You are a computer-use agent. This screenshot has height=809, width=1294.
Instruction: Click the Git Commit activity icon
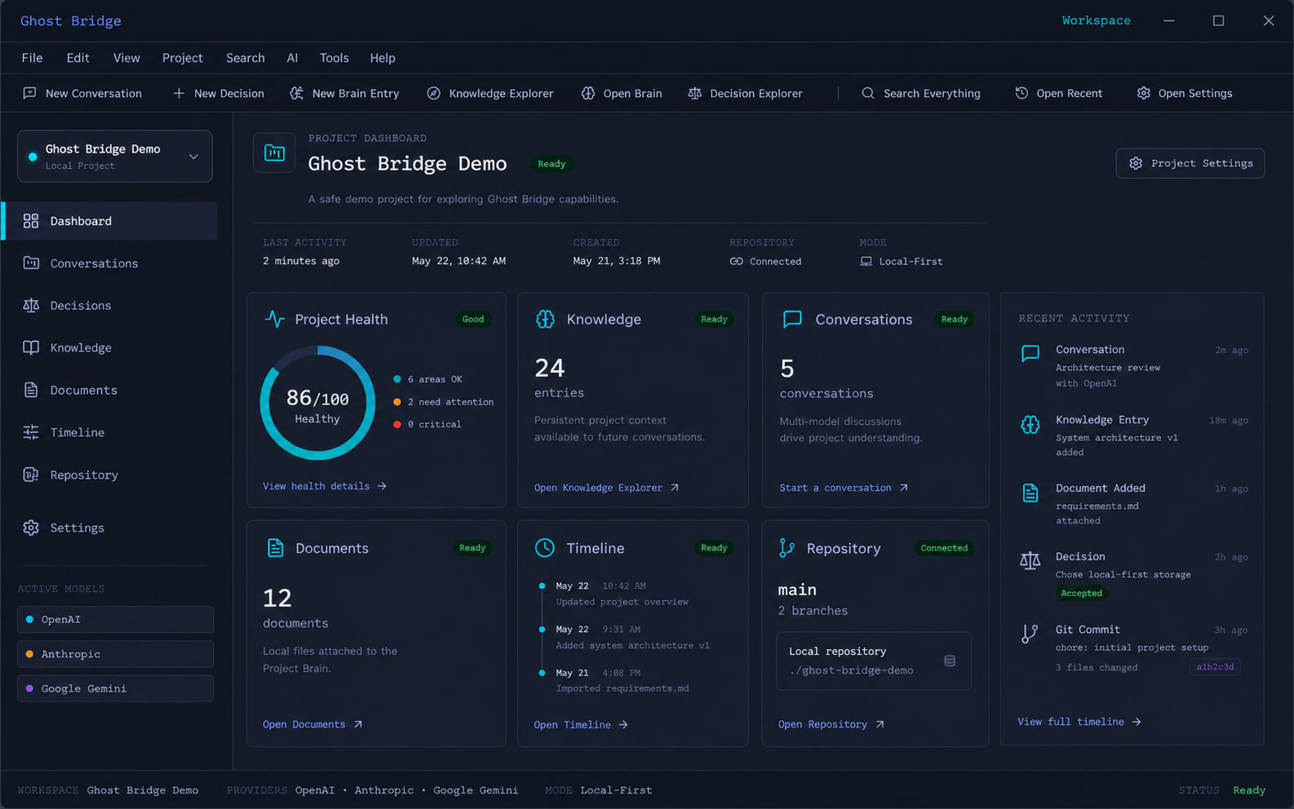pyautogui.click(x=1030, y=634)
